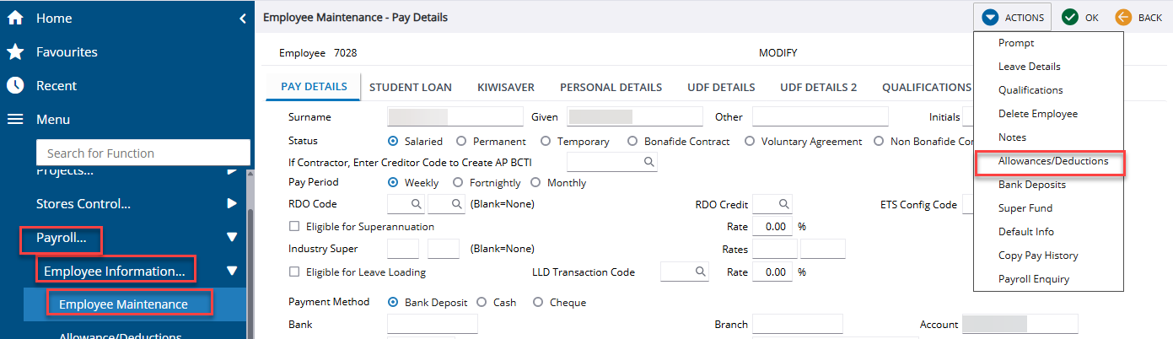Open Favourites star icon
Viewport: 1173px width, 339px height.
pos(14,52)
